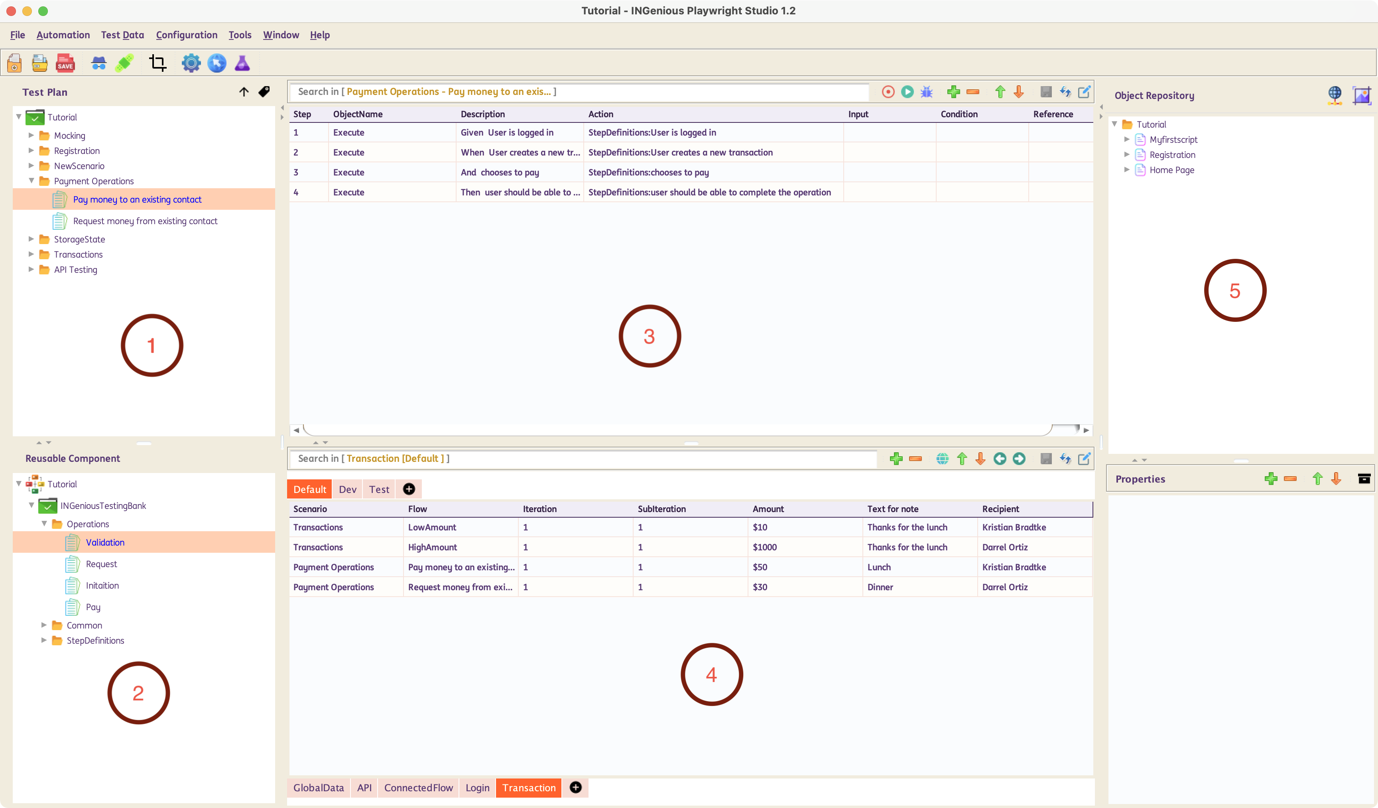Viewport: 1378px width, 808px height.
Task: Click the reload arrows icon in steps toolbar
Action: point(1065,91)
